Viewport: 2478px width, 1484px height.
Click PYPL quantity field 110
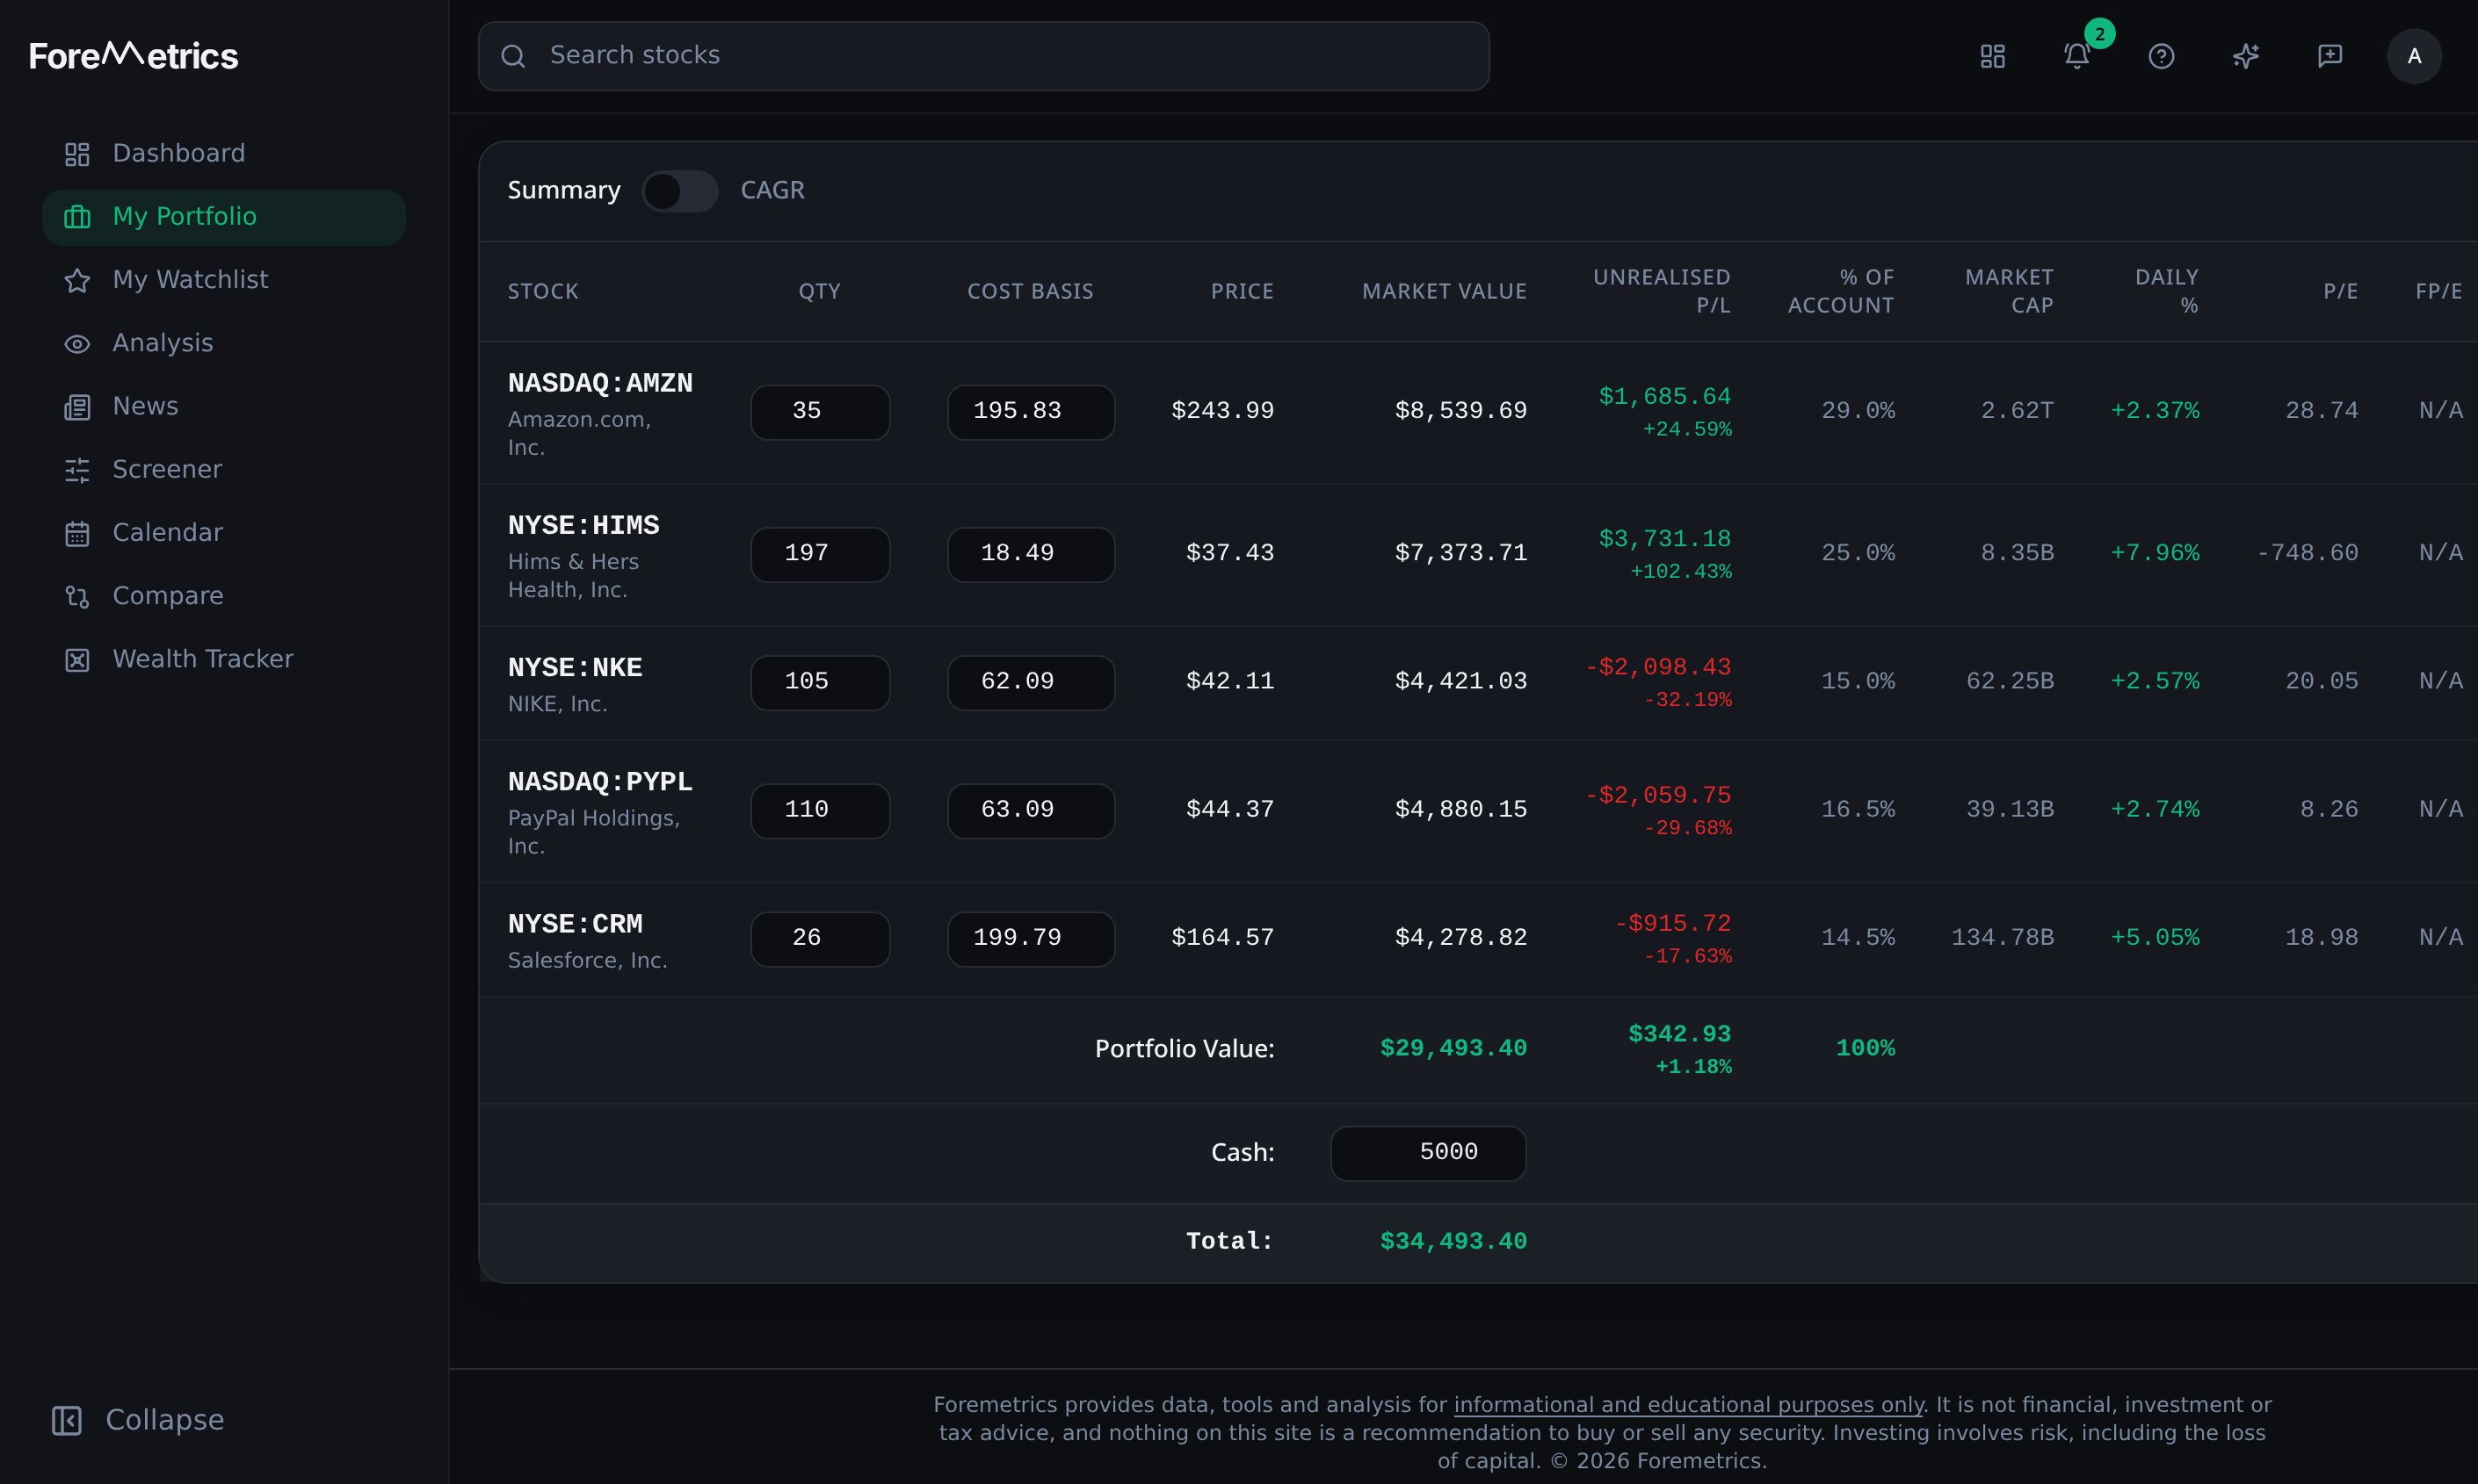click(x=821, y=810)
